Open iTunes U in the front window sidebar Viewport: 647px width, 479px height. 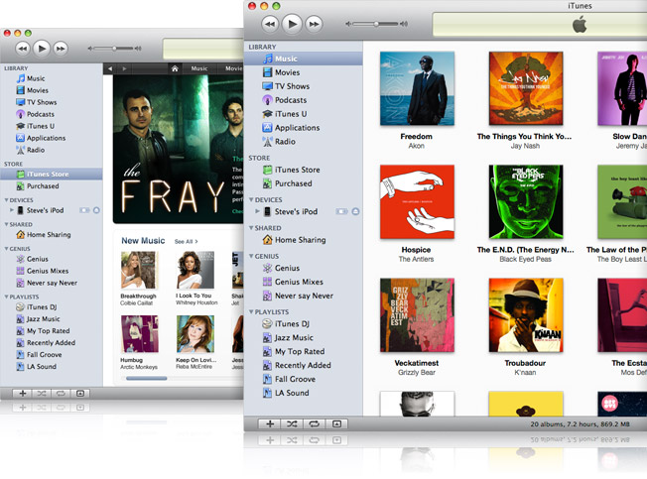(x=267, y=114)
